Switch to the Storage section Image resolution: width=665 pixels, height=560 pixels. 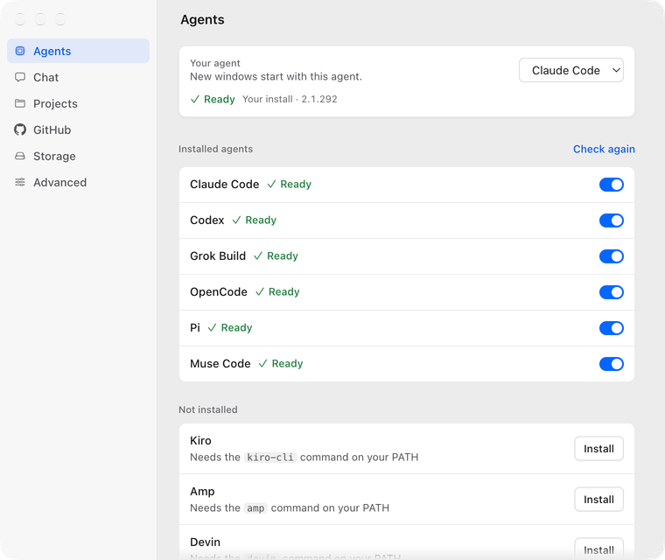coord(79,156)
